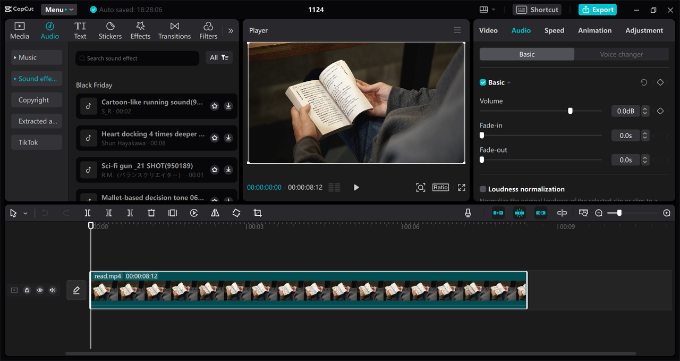680x361 pixels.
Task: Select the Extracted audio category
Action: 37,121
